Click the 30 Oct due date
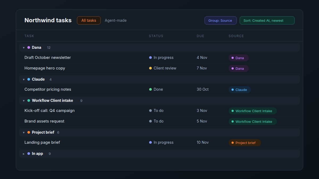This screenshot has height=179, width=319. (203, 89)
